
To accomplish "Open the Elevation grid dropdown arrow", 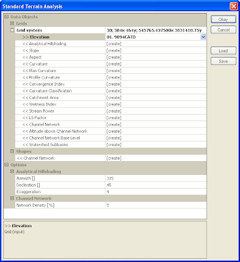I will tap(203, 37).
